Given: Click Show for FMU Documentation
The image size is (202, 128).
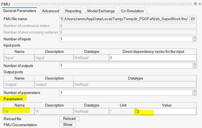Looking at the screenshot, I should [x=68, y=125].
